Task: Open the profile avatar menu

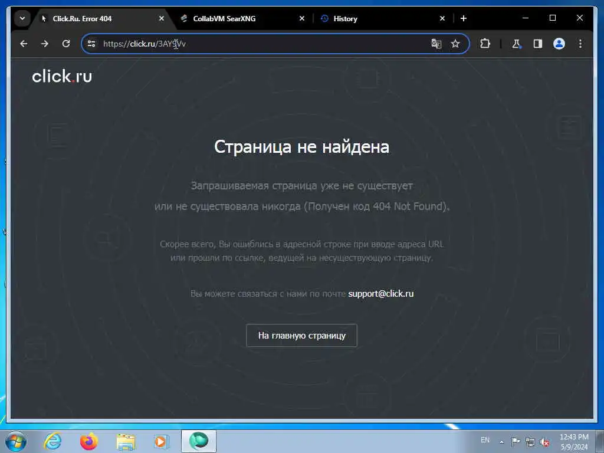Action: pos(559,44)
